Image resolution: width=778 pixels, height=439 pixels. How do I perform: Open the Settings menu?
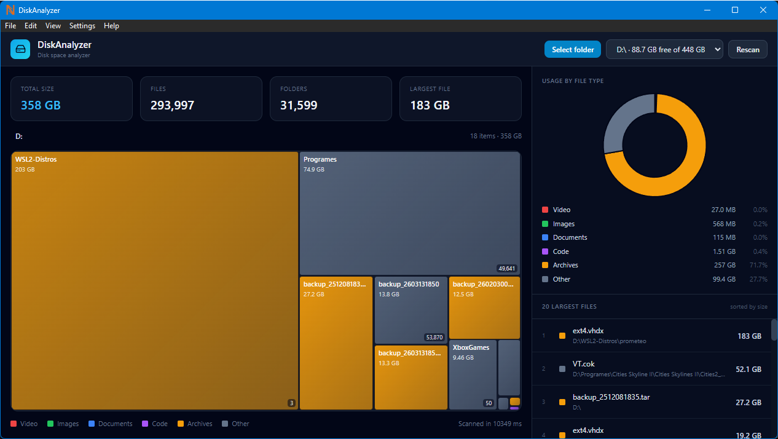tap(82, 26)
